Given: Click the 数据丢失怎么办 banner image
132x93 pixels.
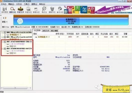Looking at the screenshot, I should 79,10.
